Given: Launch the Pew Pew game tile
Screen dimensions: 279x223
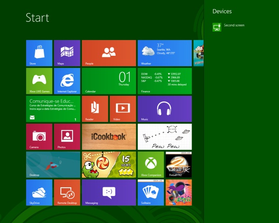Looking at the screenshot, I should [165, 137].
